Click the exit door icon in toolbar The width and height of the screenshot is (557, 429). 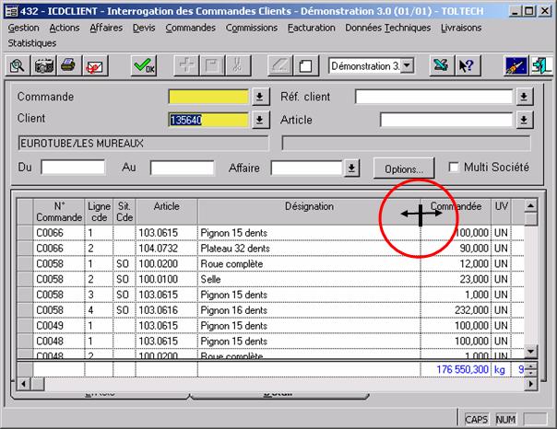tap(540, 65)
